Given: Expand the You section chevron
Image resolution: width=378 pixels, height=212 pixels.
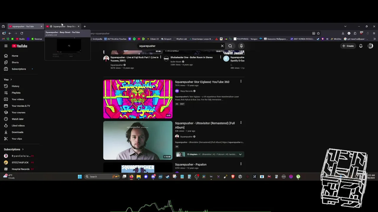Looking at the screenshot, I should point(11,79).
